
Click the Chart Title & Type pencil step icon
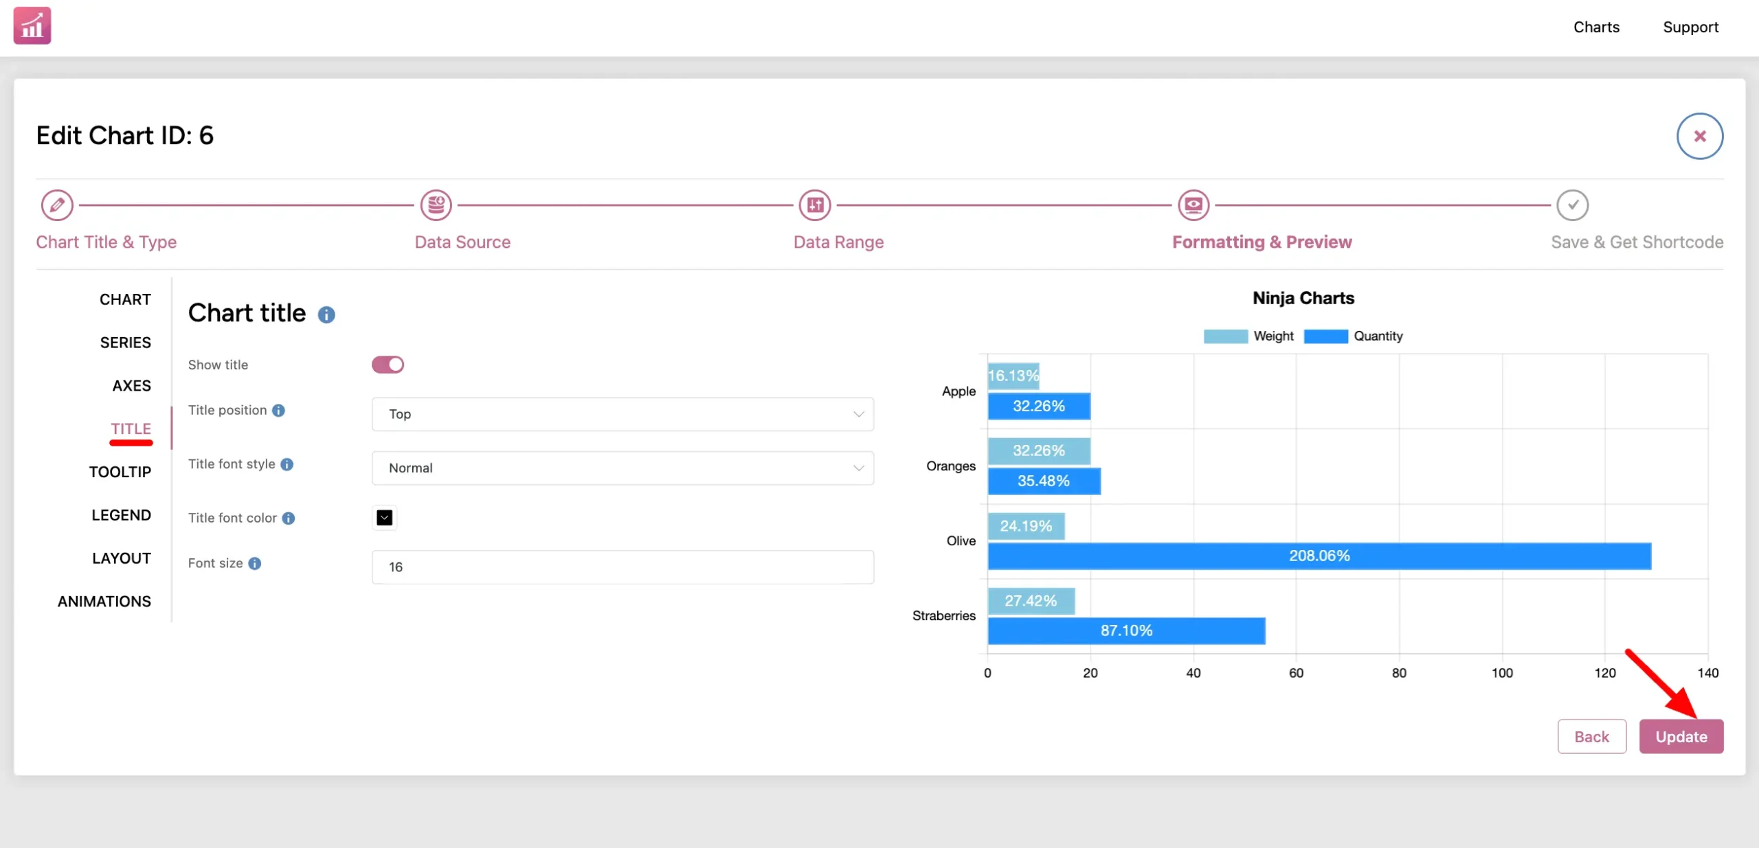pos(57,205)
